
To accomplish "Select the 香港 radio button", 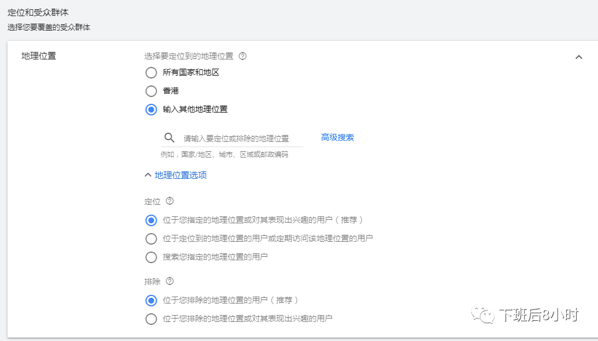I will pyautogui.click(x=151, y=91).
